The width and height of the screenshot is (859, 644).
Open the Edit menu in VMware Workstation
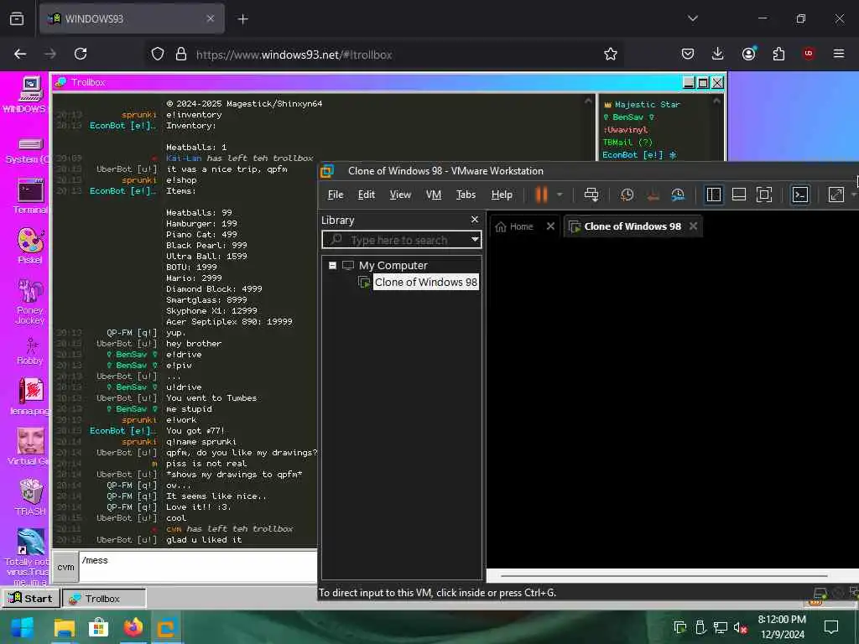click(366, 195)
